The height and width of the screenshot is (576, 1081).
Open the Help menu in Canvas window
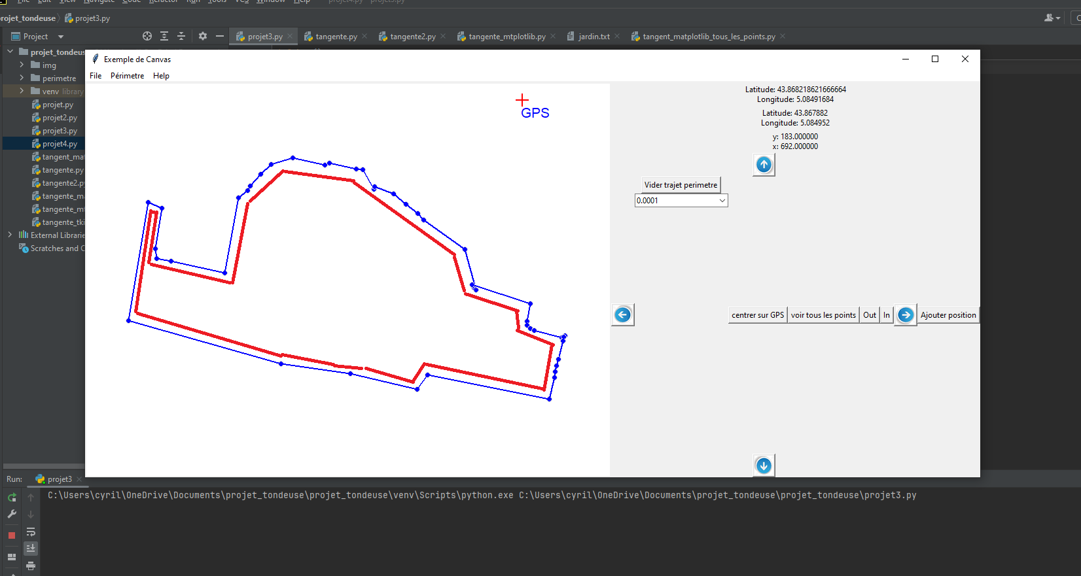pos(161,76)
